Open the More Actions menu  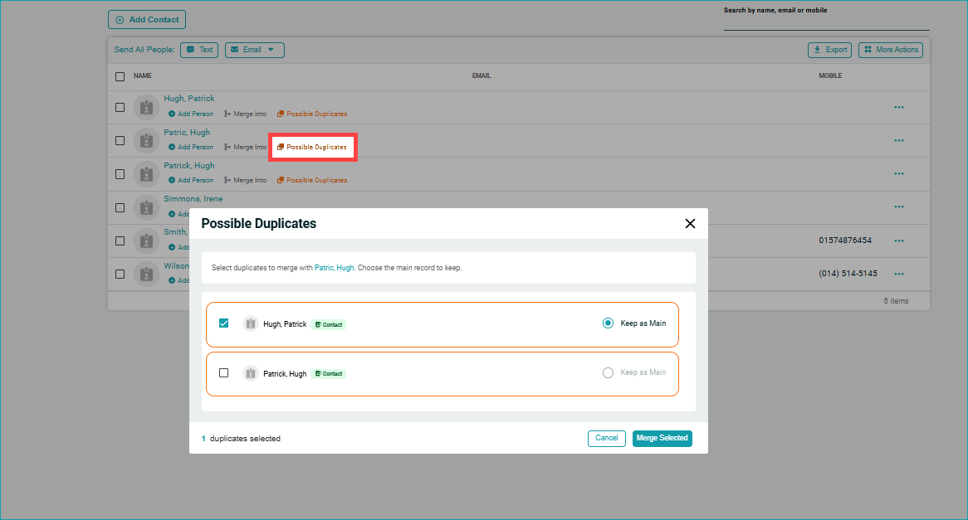pos(890,50)
